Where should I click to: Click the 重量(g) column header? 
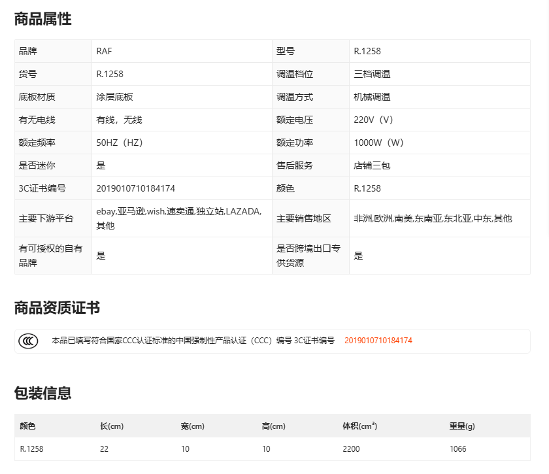click(x=462, y=426)
